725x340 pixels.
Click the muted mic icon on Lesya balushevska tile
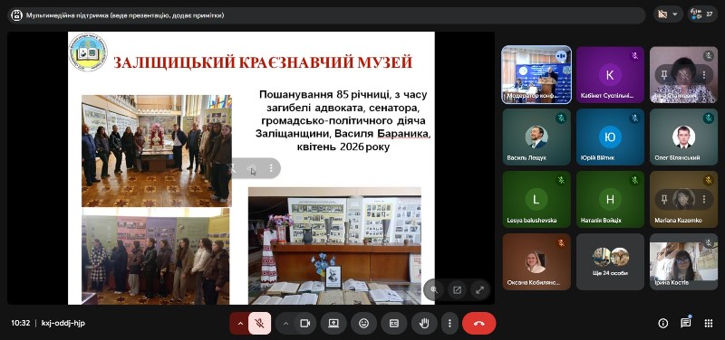point(561,181)
